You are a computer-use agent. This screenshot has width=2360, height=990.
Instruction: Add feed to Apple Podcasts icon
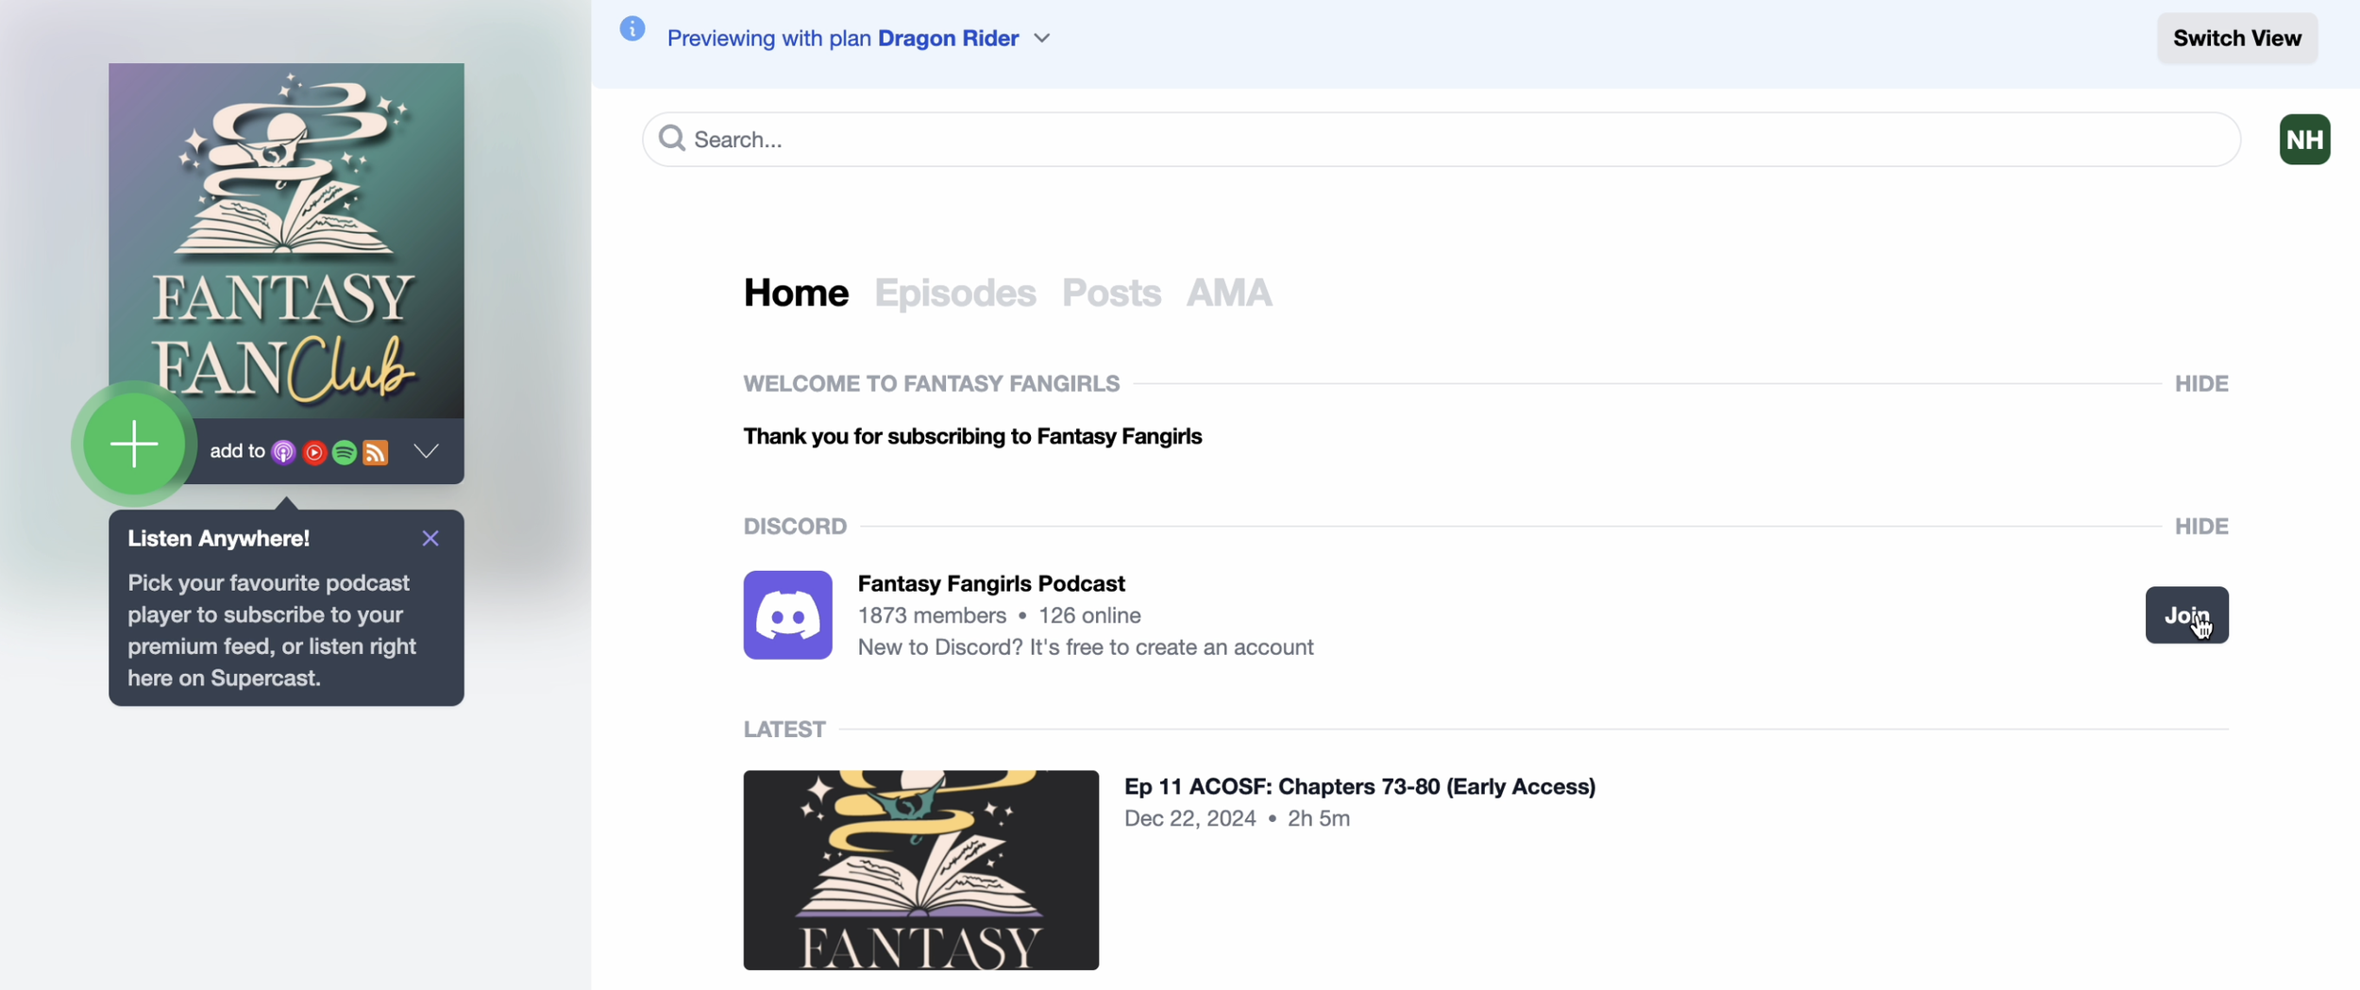(x=283, y=452)
